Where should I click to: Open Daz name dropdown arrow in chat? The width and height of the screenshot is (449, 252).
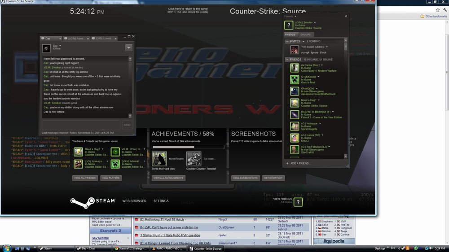(x=60, y=46)
